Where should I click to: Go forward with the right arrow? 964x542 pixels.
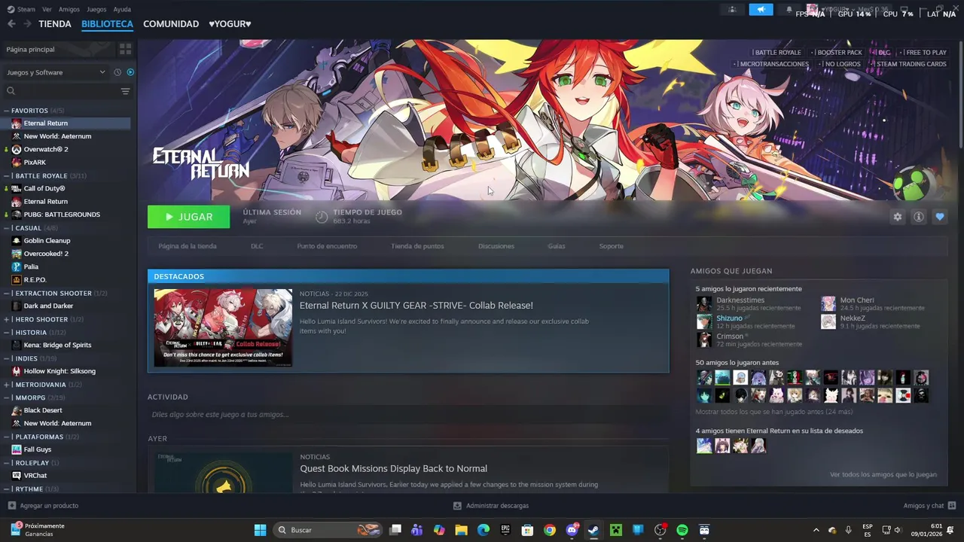(27, 24)
